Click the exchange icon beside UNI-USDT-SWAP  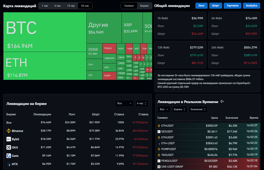coord(159,167)
